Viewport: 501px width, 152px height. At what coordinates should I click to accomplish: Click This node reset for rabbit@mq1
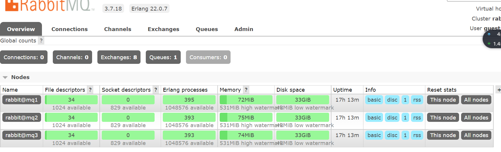tap(443, 100)
